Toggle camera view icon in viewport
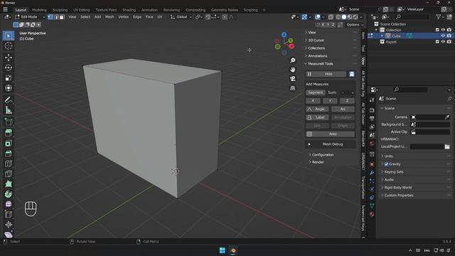The image size is (455, 256). [293, 79]
